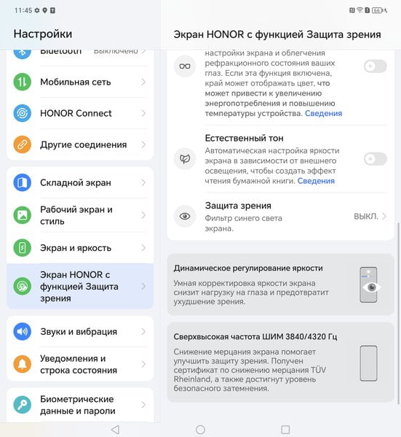Viewport: 401px width, 437px height.
Task: Expand the Уведомления и строка состояния chevron
Action: (143, 364)
